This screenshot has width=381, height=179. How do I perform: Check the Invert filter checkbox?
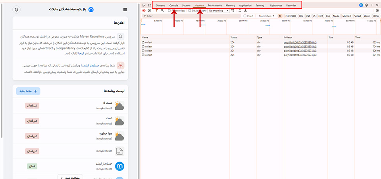[245, 16]
